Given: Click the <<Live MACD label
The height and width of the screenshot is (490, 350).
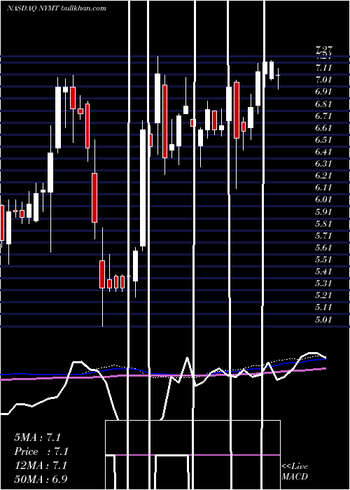Looking at the screenshot, I should click(x=295, y=471).
